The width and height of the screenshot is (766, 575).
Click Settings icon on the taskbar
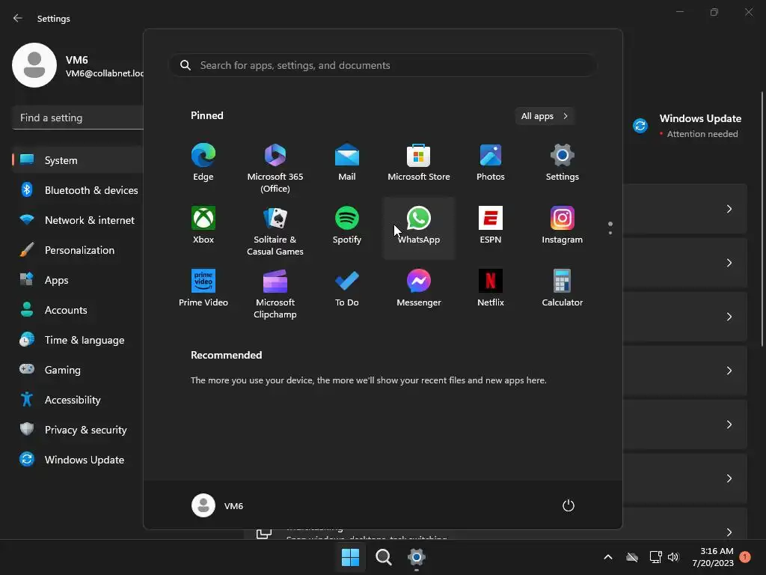point(417,557)
